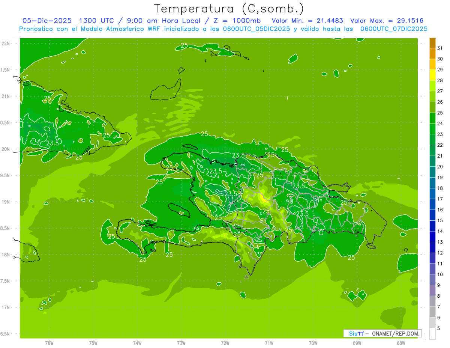
Task: Click the "Temperatura (C,somb.)" chart title
Action: (229, 9)
